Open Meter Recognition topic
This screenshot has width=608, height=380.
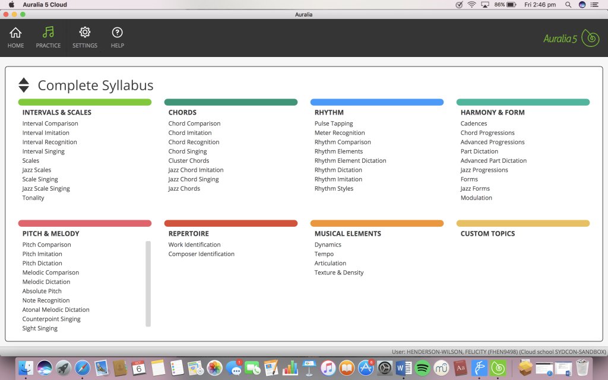pos(340,132)
